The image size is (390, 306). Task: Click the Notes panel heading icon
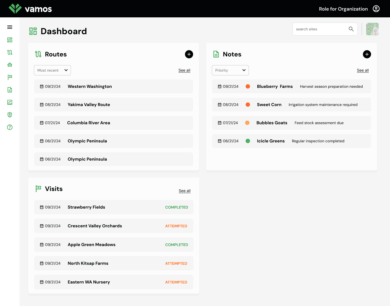point(216,54)
